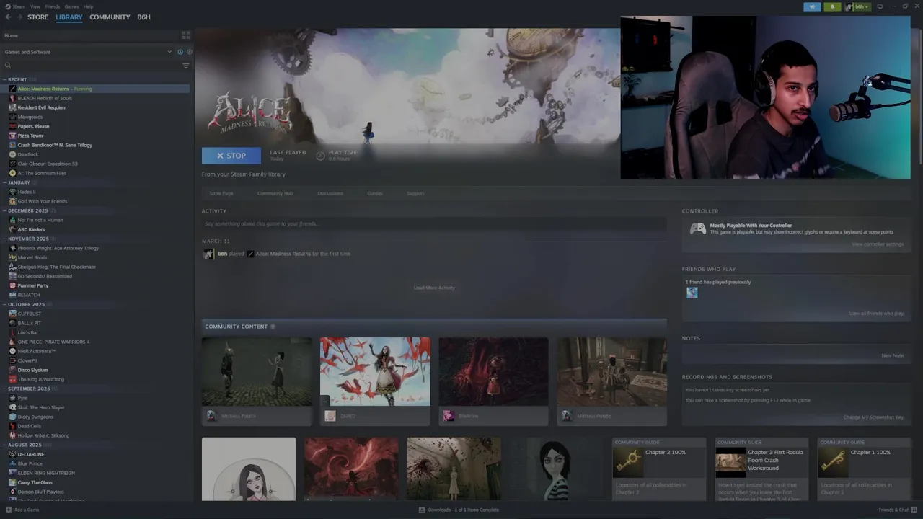This screenshot has width=923, height=519.
Task: Open the B6H profile tab
Action: point(143,17)
